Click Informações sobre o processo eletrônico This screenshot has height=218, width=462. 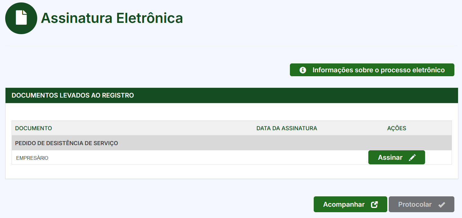(x=372, y=70)
